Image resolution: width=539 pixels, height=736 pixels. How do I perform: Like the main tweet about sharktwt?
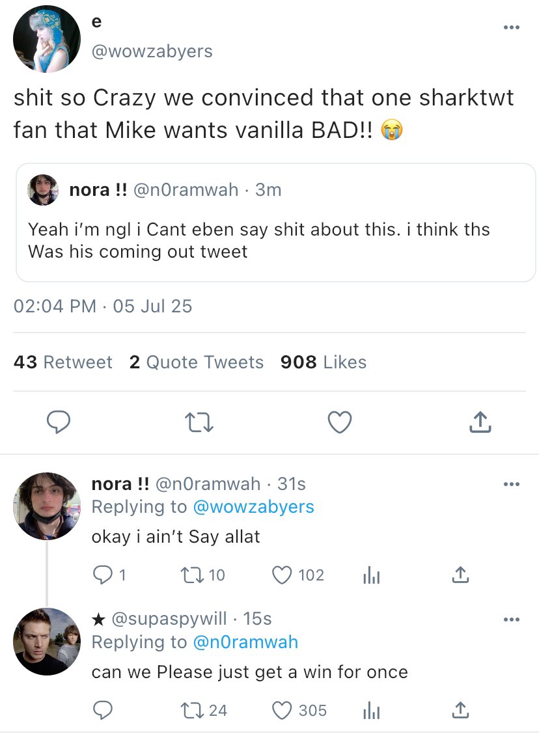click(339, 423)
